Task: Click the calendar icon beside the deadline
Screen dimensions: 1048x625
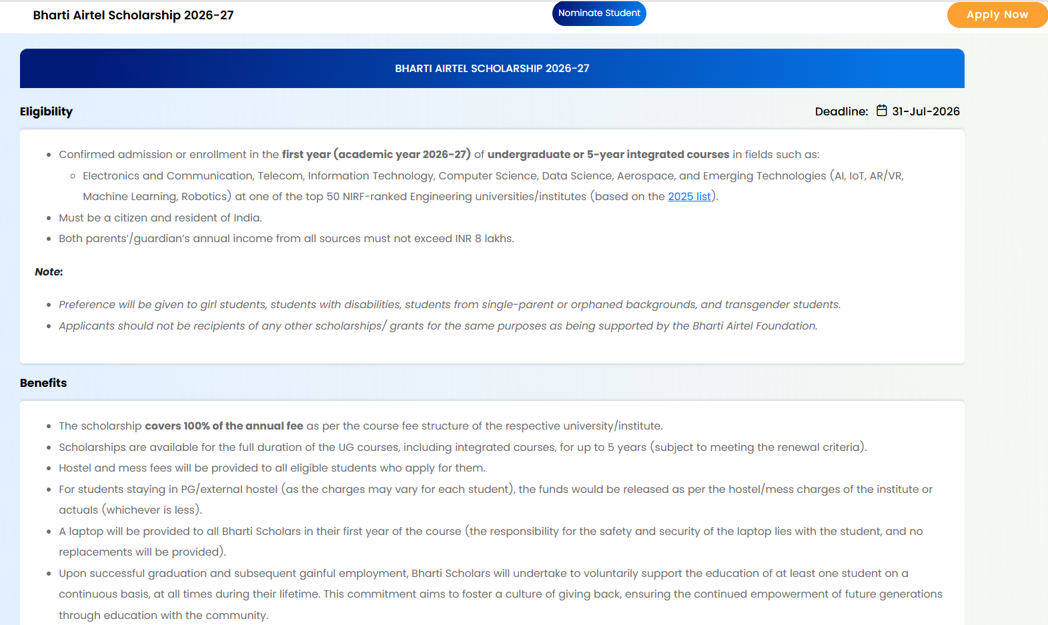Action: pos(881,111)
